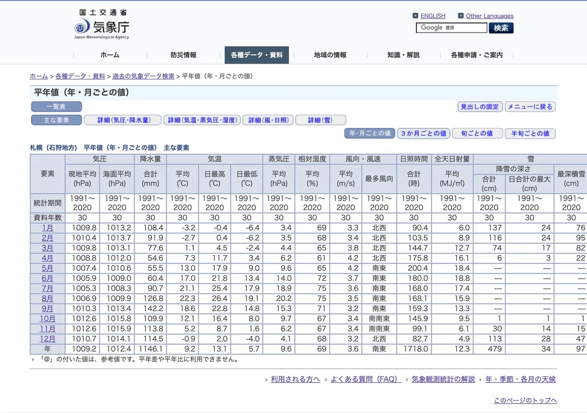The image size is (587, 413).
Task: Click the 一覧表 button
Action: (56, 107)
